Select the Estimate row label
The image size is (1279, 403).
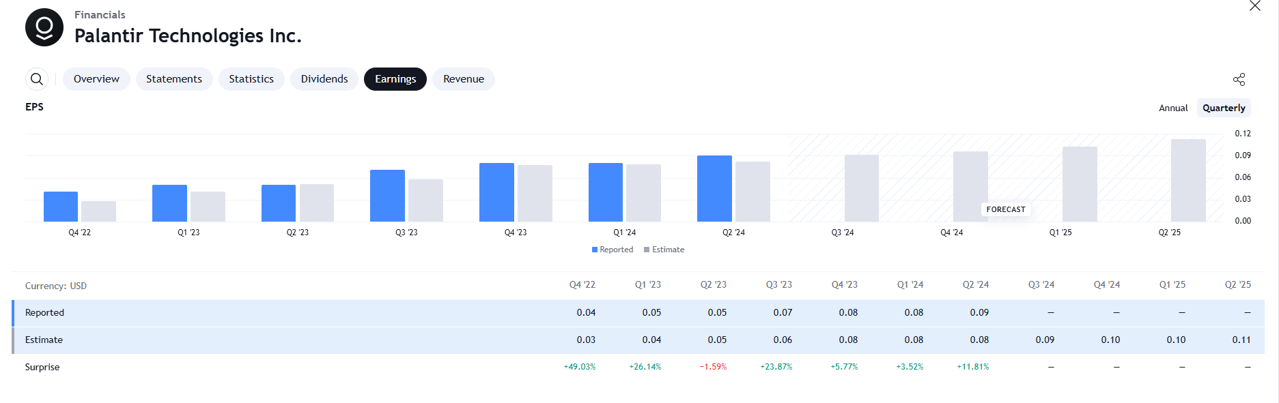[44, 340]
